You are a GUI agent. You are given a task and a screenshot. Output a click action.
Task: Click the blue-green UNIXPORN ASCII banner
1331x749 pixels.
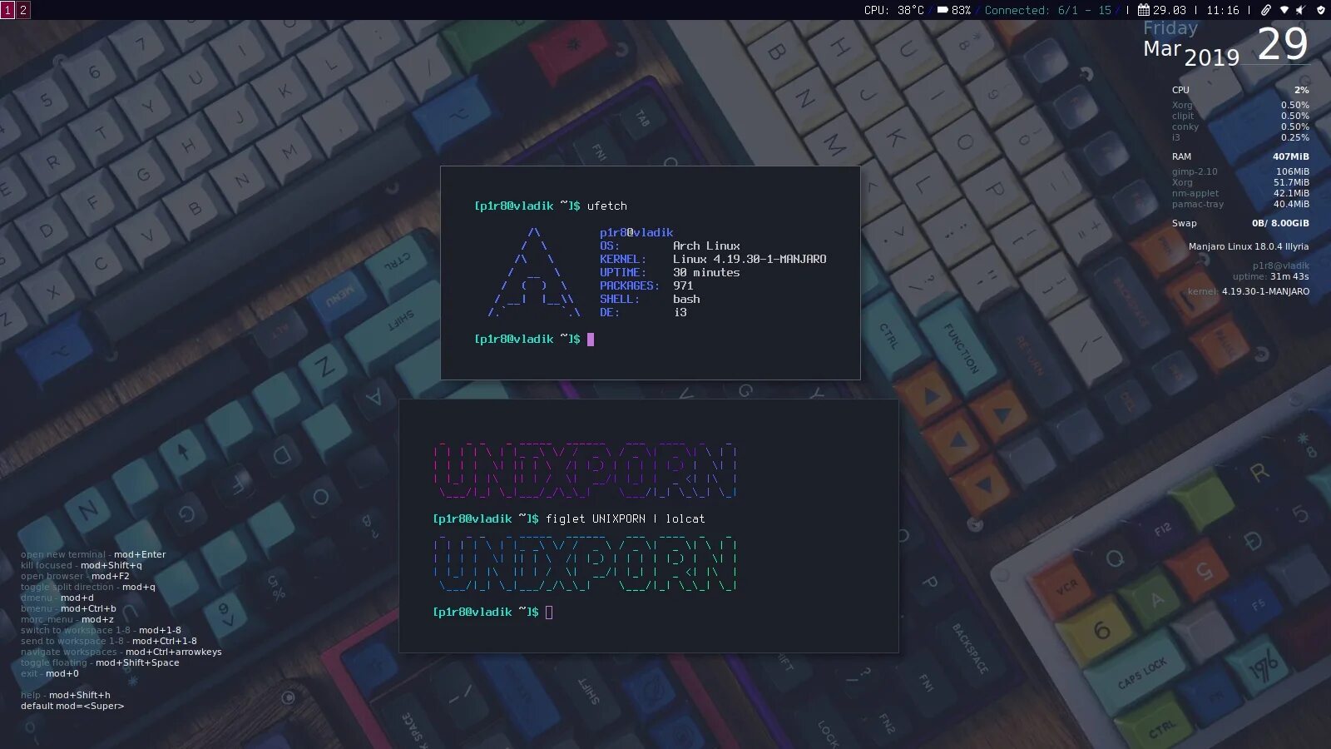pos(585,563)
